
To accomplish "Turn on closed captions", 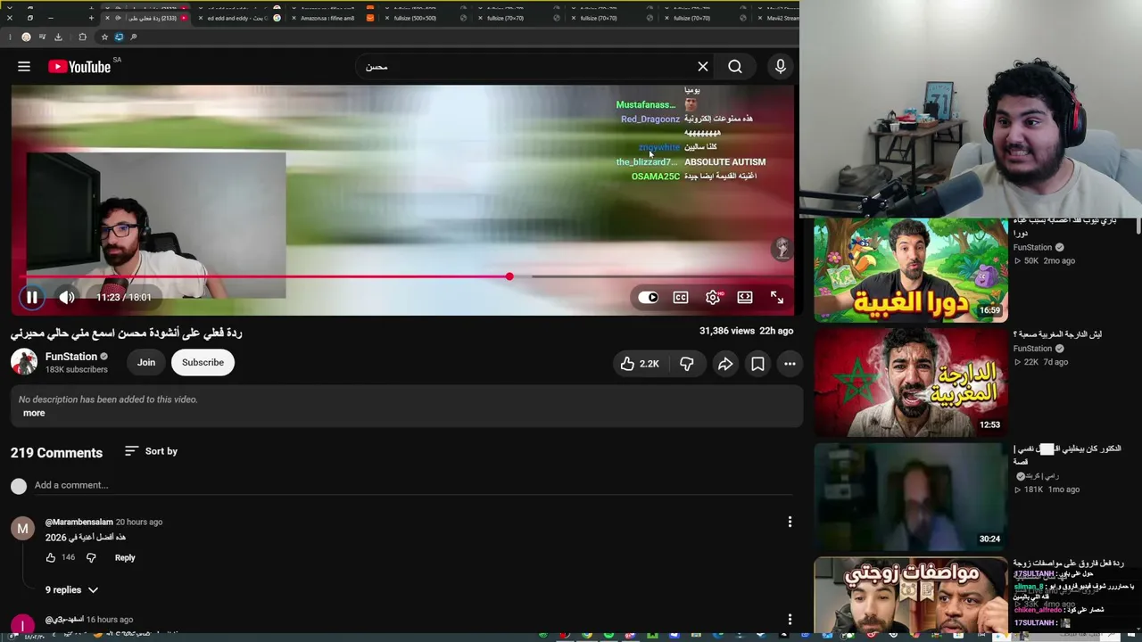I will point(681,298).
